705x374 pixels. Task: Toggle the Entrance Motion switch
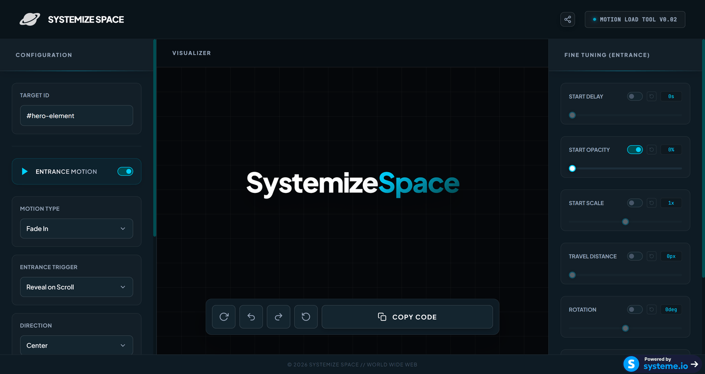click(125, 172)
